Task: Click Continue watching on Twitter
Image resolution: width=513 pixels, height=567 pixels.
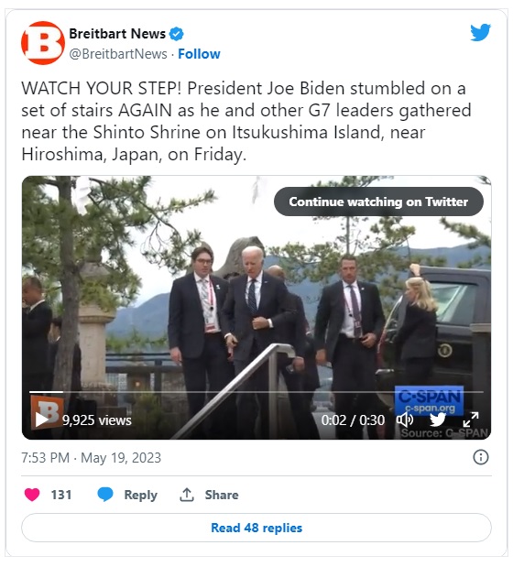Action: tap(378, 202)
